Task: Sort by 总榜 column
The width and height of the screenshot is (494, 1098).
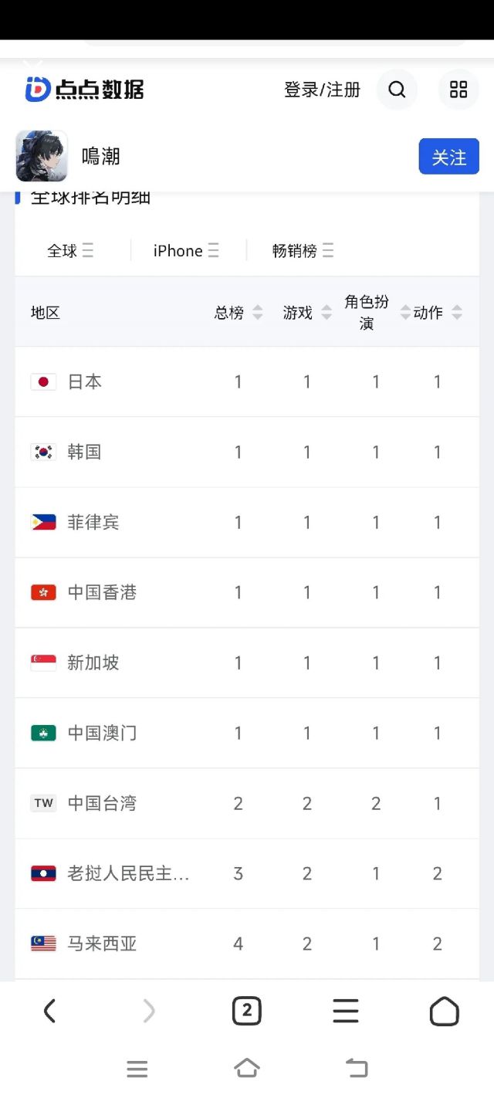Action: (238, 313)
